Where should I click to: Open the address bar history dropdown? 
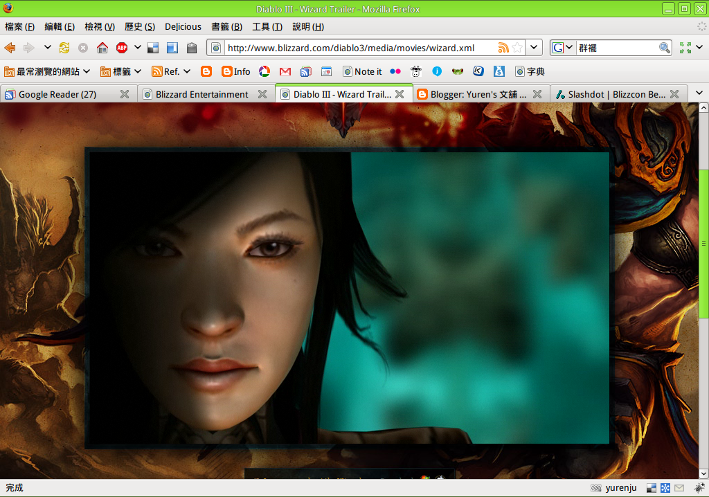[x=534, y=47]
